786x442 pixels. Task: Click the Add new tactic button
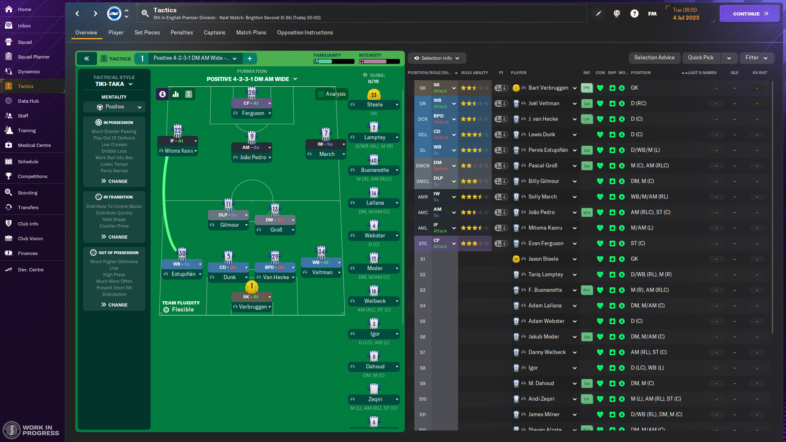click(249, 58)
